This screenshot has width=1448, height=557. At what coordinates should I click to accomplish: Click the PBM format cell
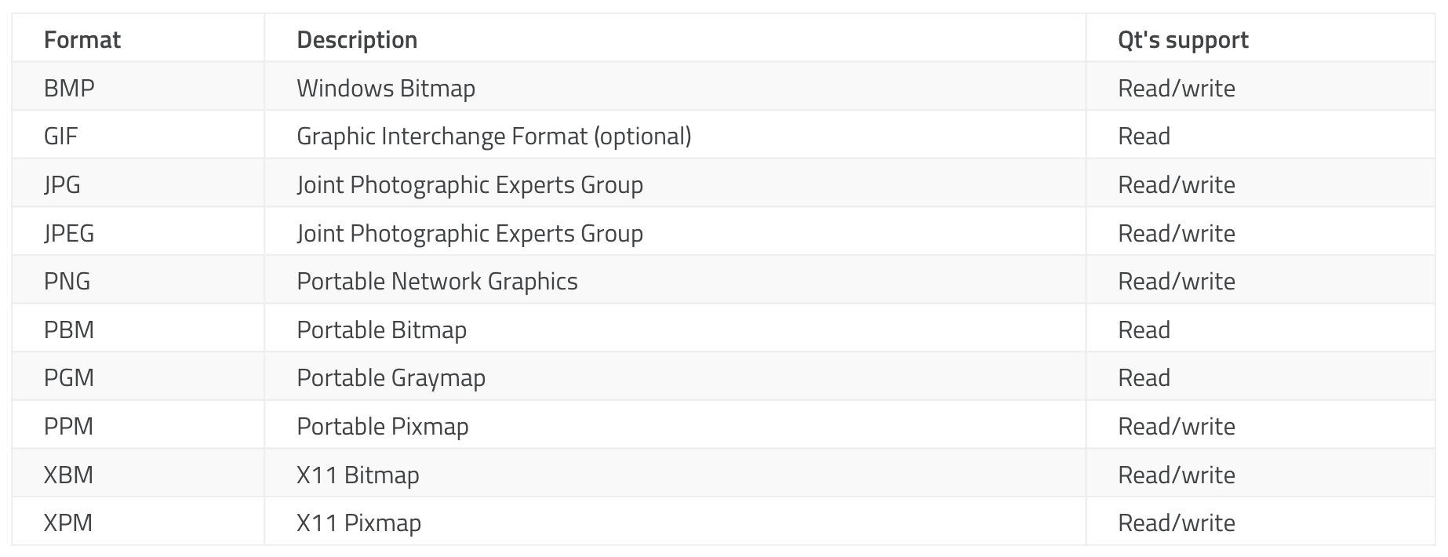(x=69, y=330)
